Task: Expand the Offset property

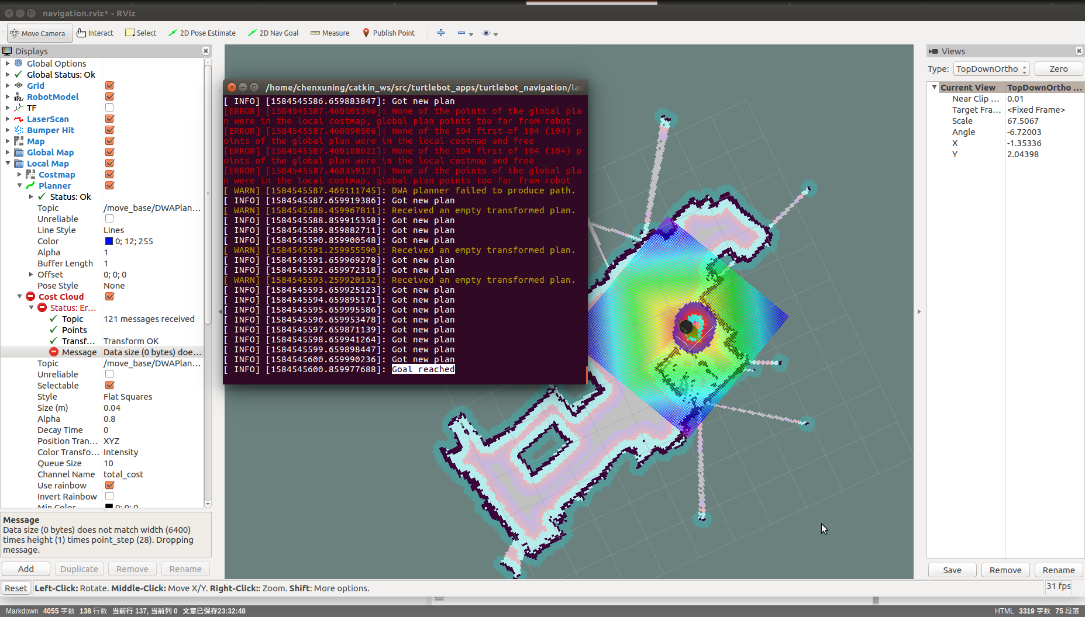Action: point(31,274)
